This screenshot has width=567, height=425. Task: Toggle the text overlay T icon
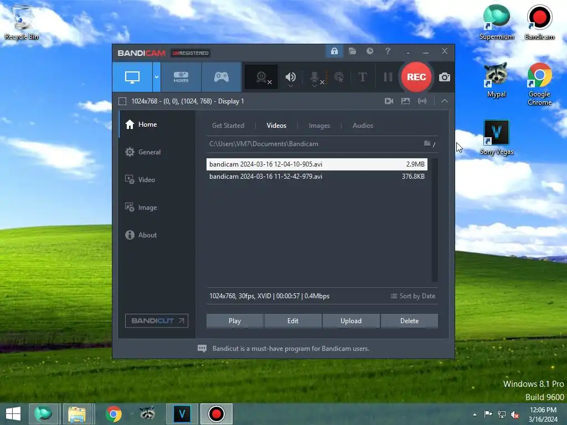(362, 77)
